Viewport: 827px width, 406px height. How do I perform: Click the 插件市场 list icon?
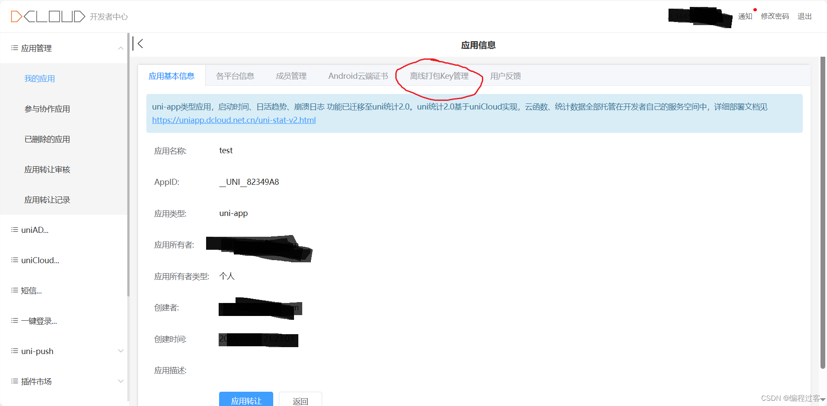(x=15, y=381)
